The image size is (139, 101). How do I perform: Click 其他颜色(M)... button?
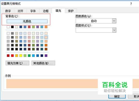tap(43, 63)
